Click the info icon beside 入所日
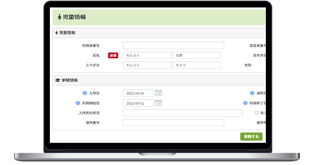 pyautogui.click(x=85, y=93)
